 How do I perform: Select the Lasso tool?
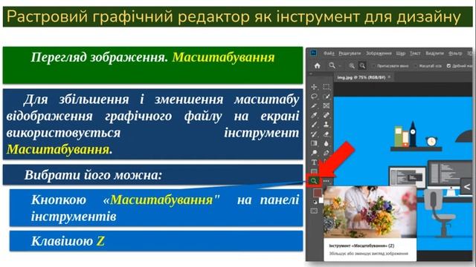[x=314, y=96]
